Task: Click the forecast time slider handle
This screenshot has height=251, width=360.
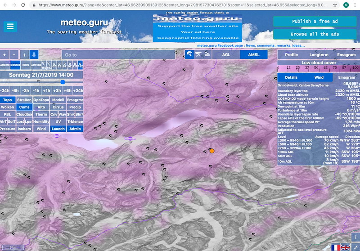Action: [63, 82]
